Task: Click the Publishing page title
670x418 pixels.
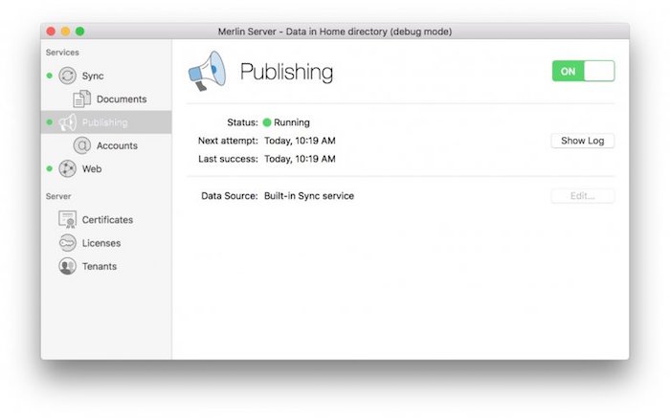Action: click(286, 72)
